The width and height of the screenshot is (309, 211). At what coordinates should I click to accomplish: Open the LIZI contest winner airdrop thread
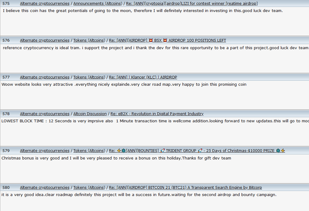tap(192, 4)
